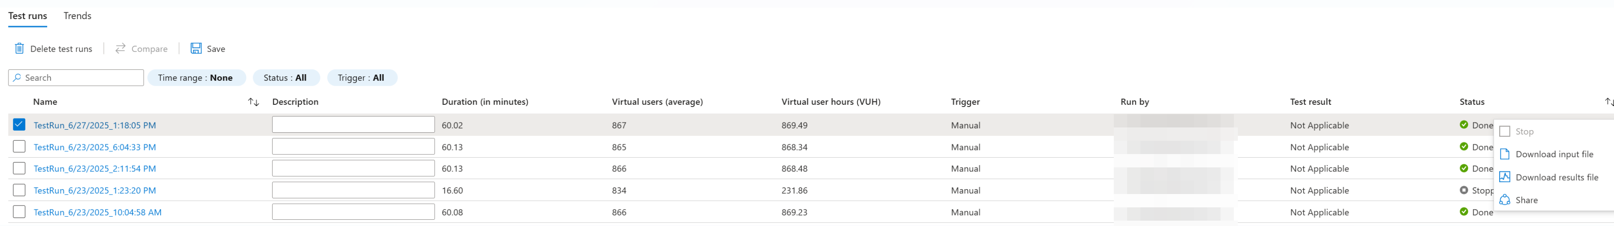The image size is (1614, 226).
Task: Click the Save disk icon
Action: click(196, 49)
